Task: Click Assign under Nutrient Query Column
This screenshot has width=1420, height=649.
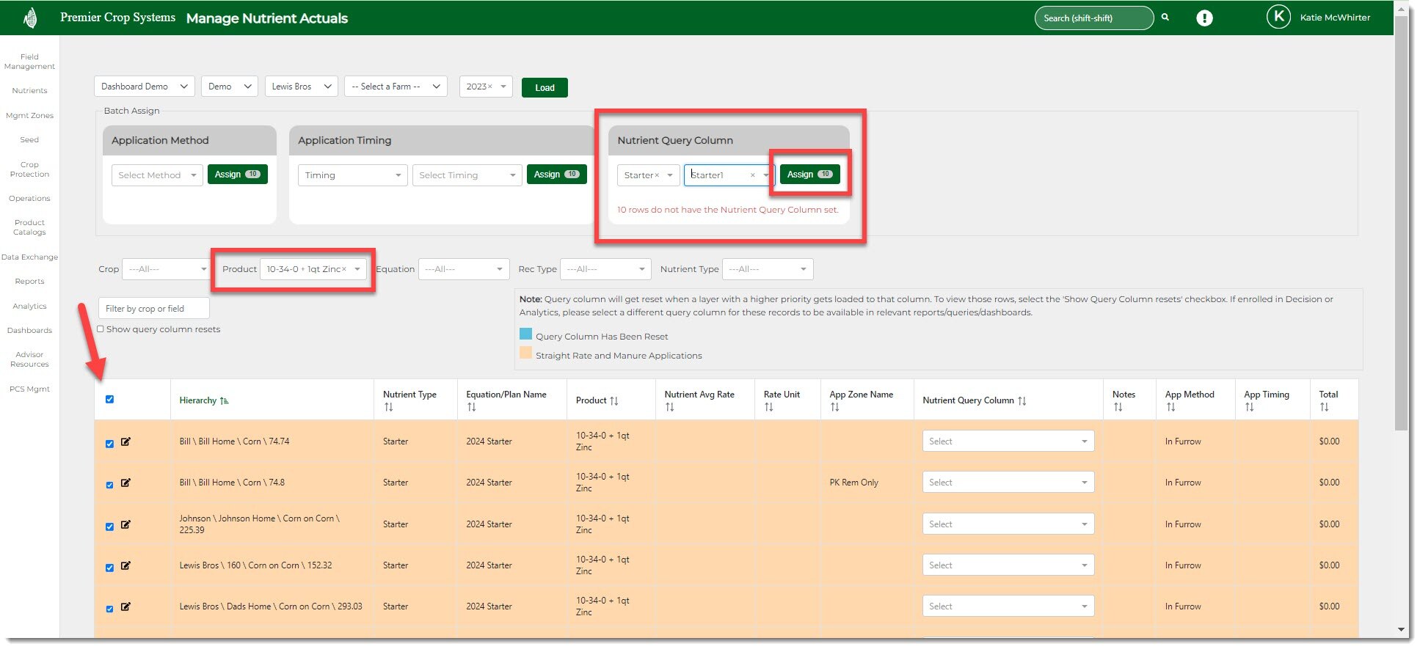Action: coord(809,175)
